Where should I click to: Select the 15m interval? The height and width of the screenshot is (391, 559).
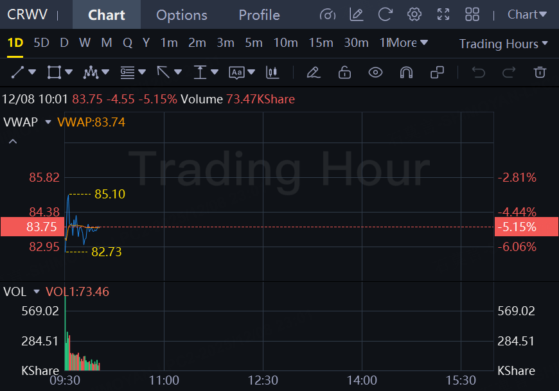point(321,43)
